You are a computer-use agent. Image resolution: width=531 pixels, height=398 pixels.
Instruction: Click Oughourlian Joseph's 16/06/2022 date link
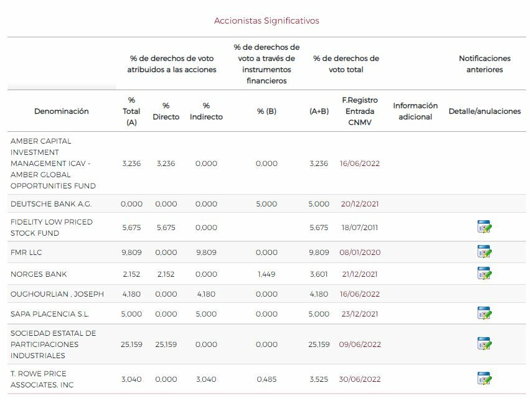[x=360, y=294]
